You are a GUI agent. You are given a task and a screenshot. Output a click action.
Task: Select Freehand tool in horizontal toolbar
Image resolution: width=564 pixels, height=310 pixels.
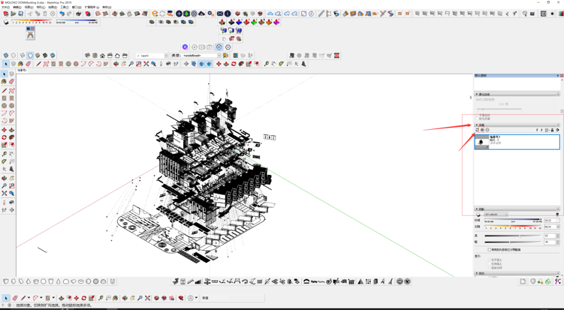click(x=46, y=64)
